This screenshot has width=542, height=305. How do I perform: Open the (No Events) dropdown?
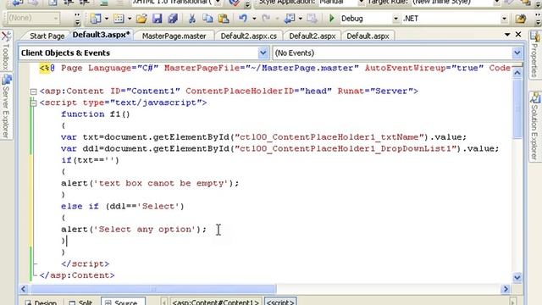517,53
